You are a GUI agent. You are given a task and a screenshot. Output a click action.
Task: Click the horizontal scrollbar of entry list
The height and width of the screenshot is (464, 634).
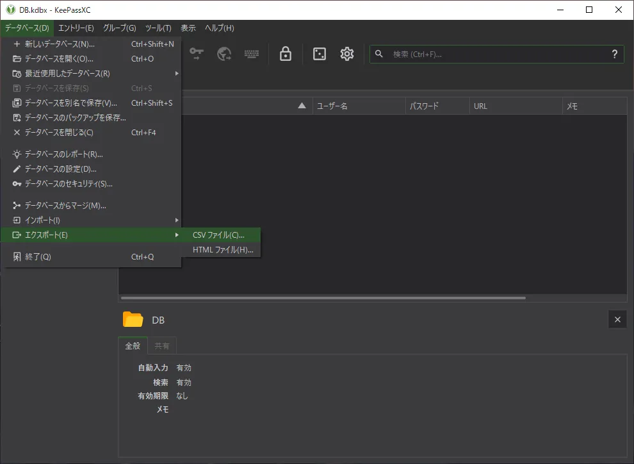[323, 298]
